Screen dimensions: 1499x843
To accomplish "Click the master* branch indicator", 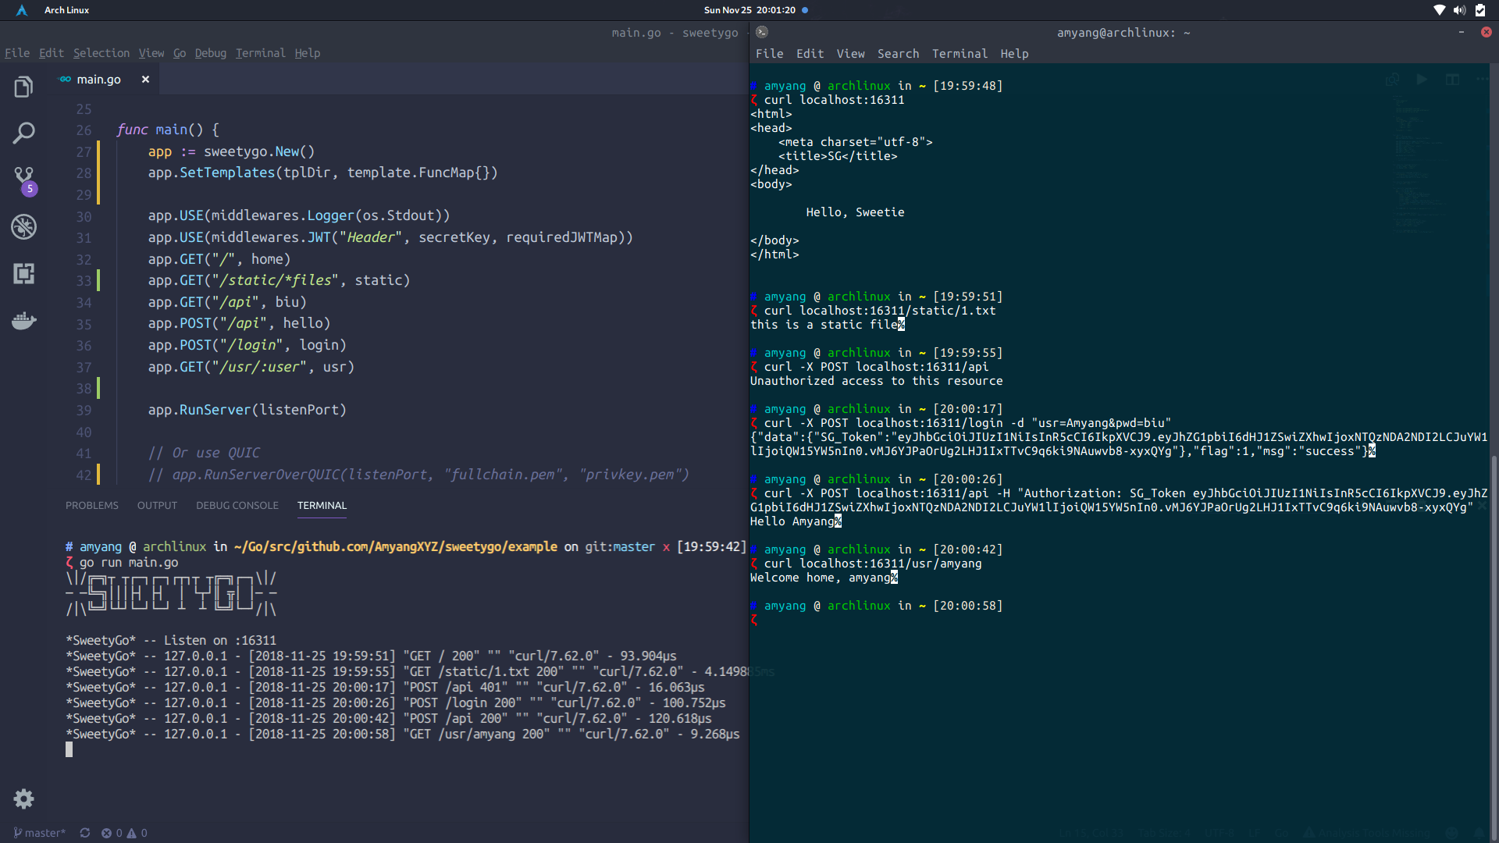I will point(40,833).
